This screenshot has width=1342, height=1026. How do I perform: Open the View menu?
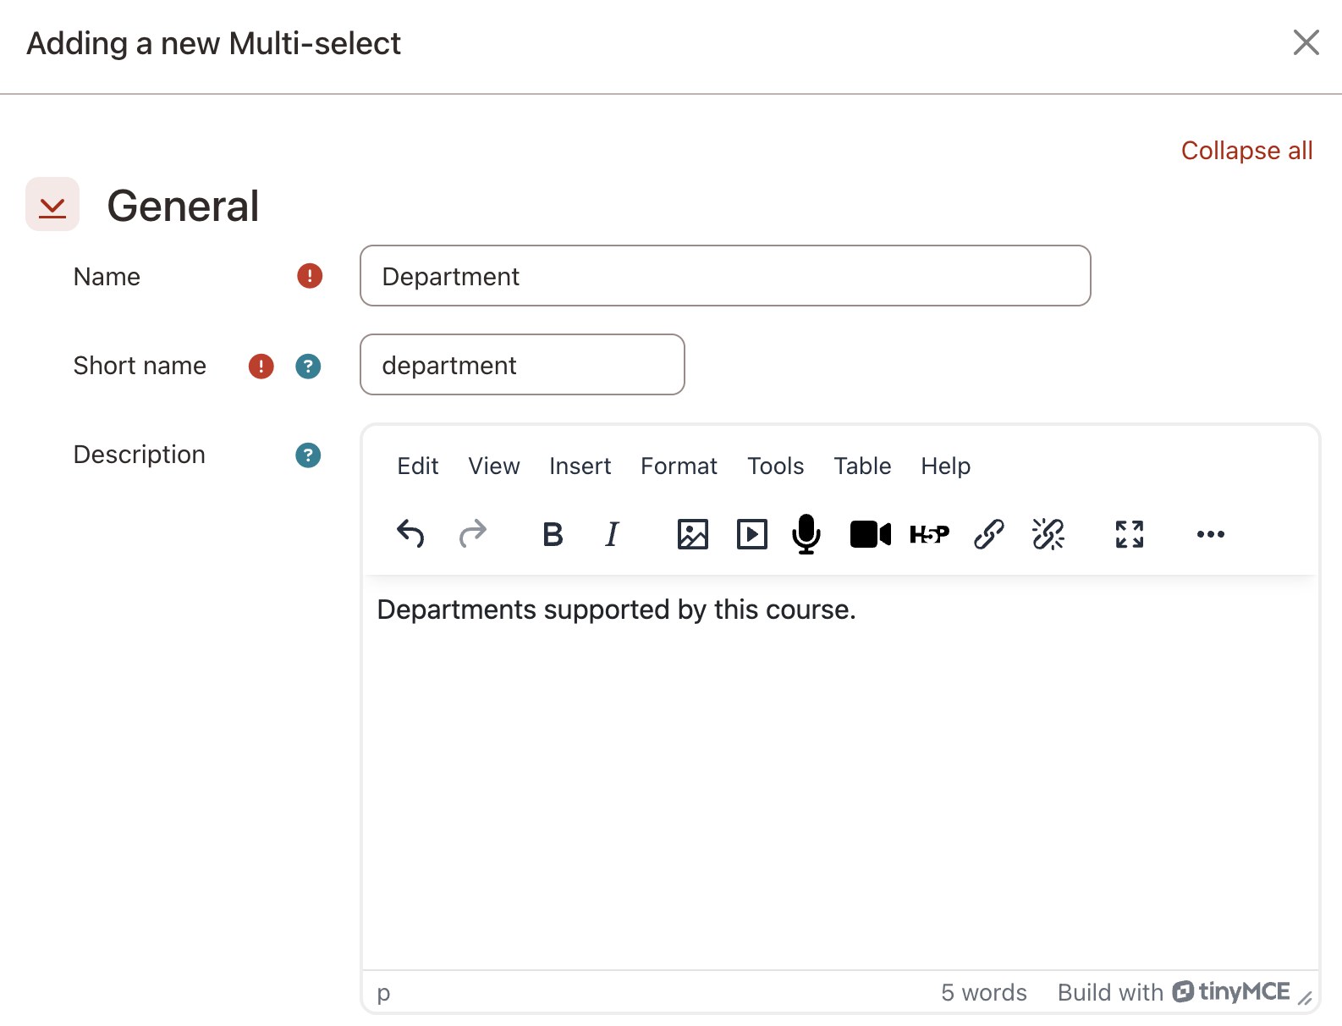pyautogui.click(x=494, y=466)
